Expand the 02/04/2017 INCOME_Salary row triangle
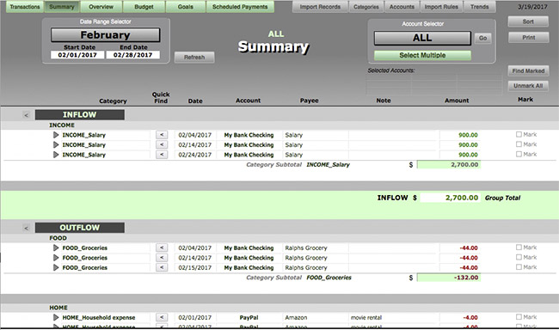Viewport: 559px width, 330px height. tap(56, 135)
